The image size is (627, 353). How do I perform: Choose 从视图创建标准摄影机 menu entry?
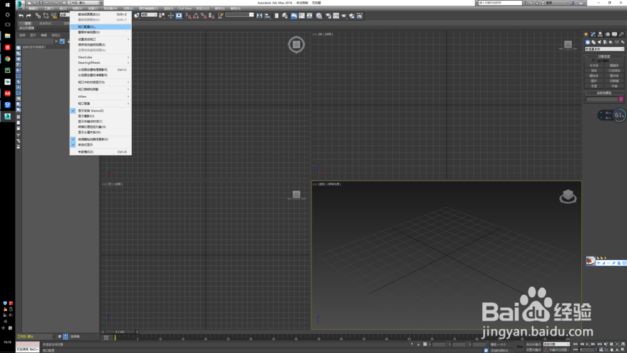tap(100, 75)
